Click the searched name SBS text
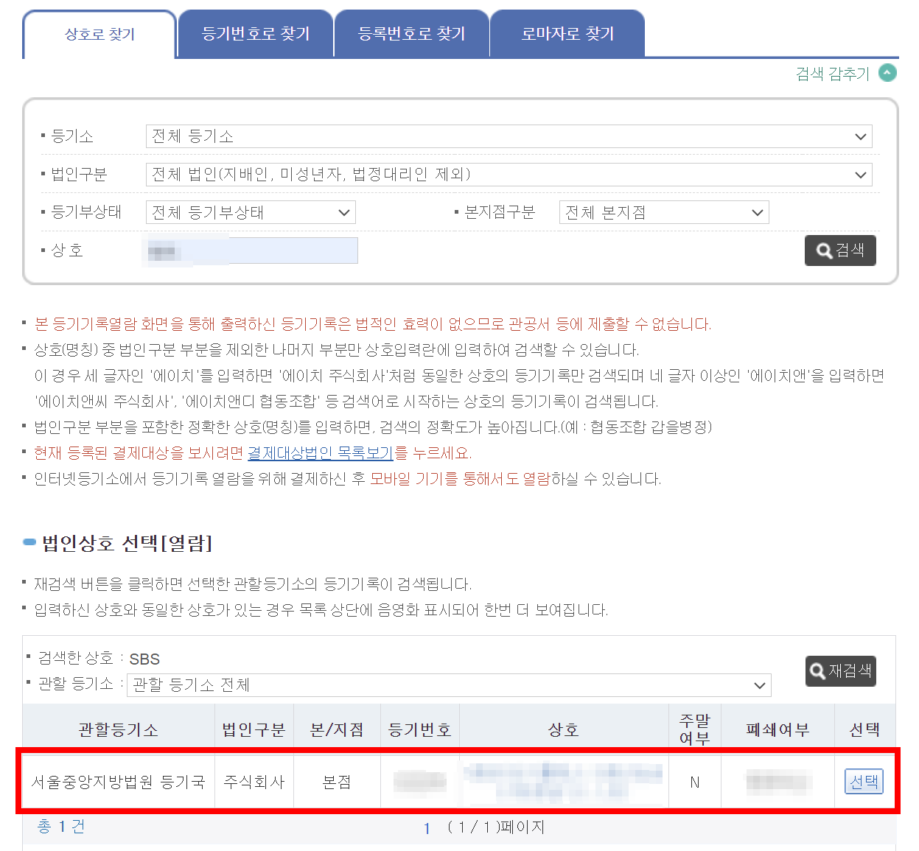The height and width of the screenshot is (851, 919). tap(144, 659)
